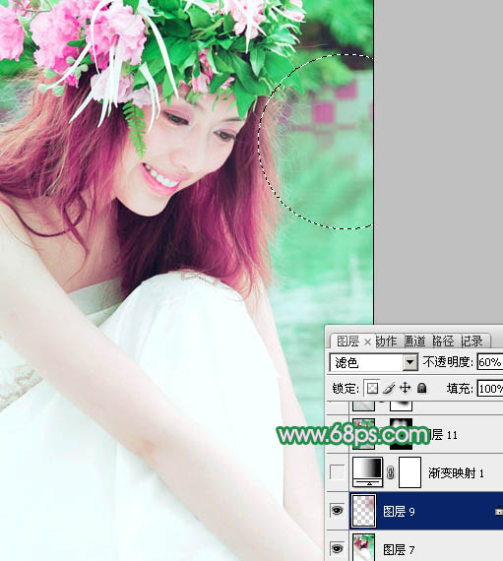503x561 pixels.
Task: Switch to the 通道 tab
Action: tap(415, 342)
